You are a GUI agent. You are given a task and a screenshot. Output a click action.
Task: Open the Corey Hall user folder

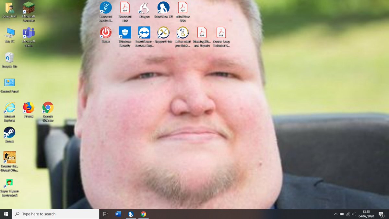pos(9,10)
